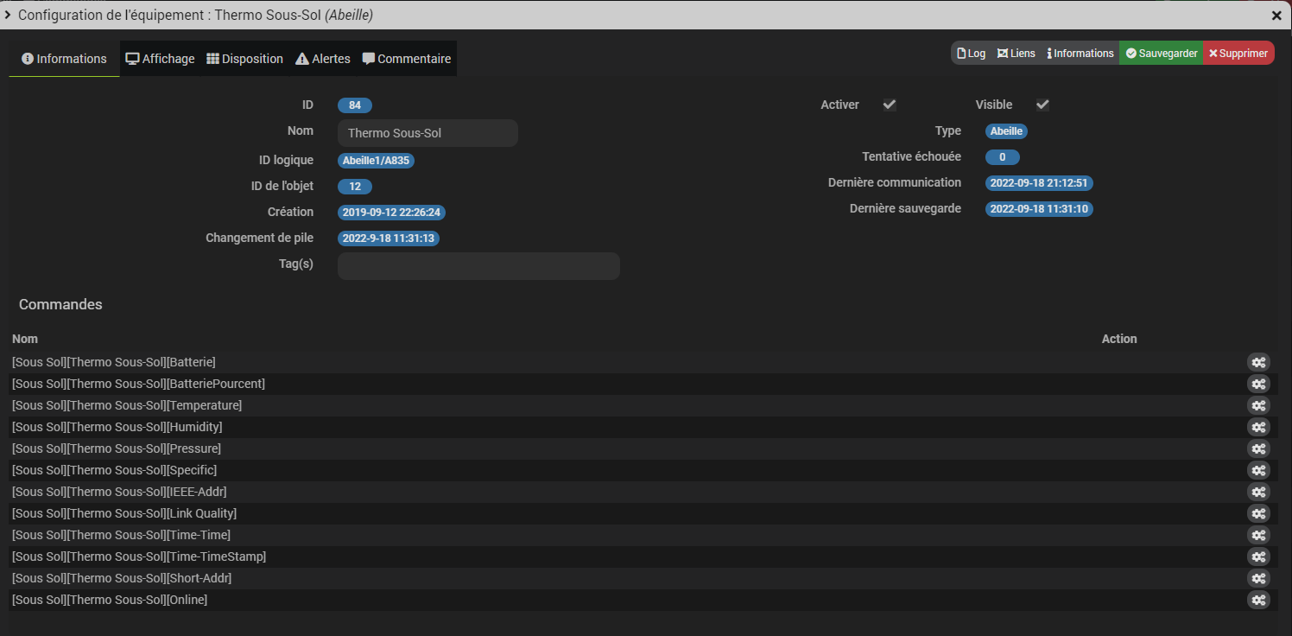Select the [Time-Time] command row text

(122, 535)
